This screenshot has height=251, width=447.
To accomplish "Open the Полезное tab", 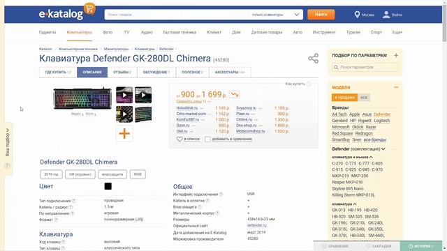I will pos(193,73).
